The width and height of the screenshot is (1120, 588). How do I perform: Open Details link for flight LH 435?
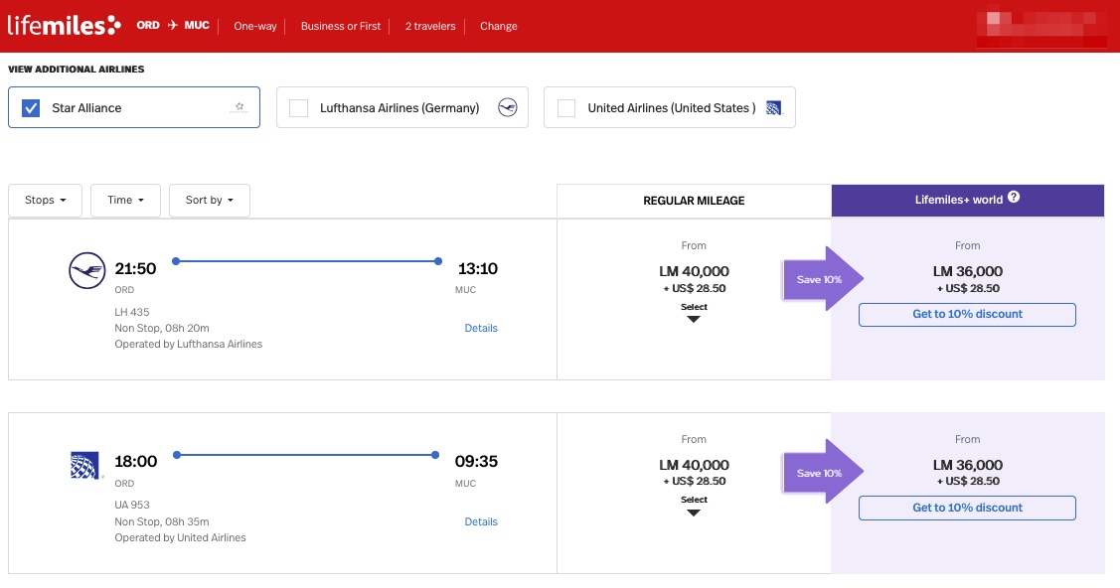tap(481, 328)
